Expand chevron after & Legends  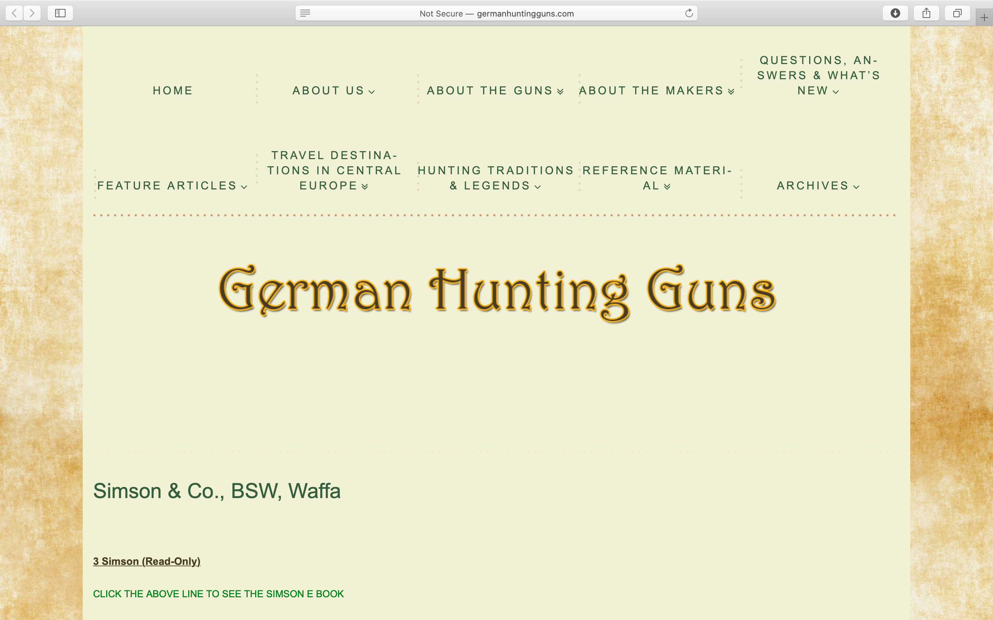tap(538, 187)
